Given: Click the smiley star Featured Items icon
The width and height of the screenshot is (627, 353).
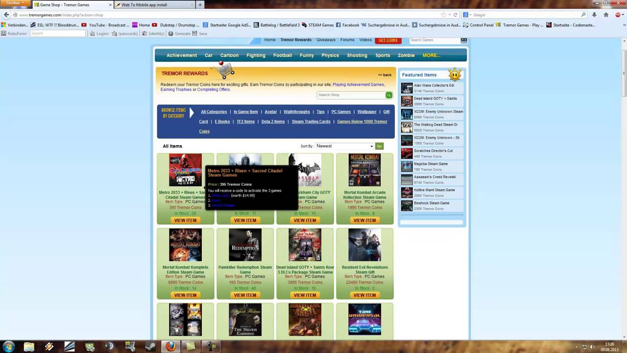Looking at the screenshot, I should click(455, 74).
